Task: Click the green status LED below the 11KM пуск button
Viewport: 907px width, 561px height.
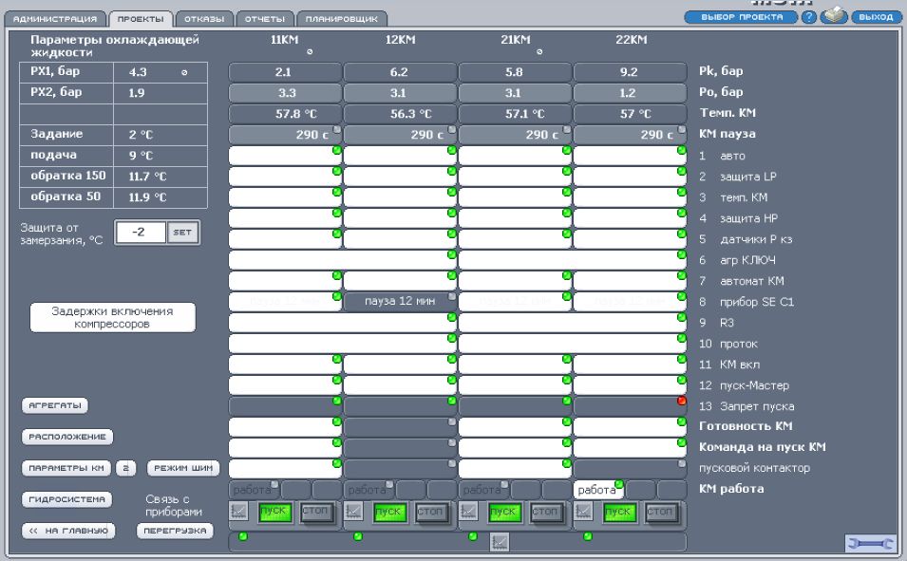Action: click(x=243, y=536)
